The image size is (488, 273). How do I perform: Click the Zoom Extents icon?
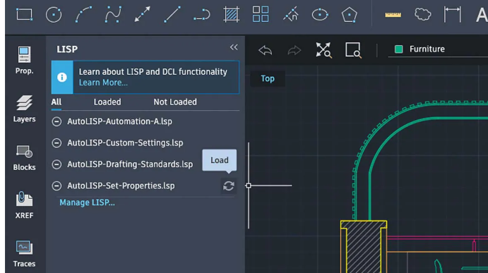[x=323, y=50]
